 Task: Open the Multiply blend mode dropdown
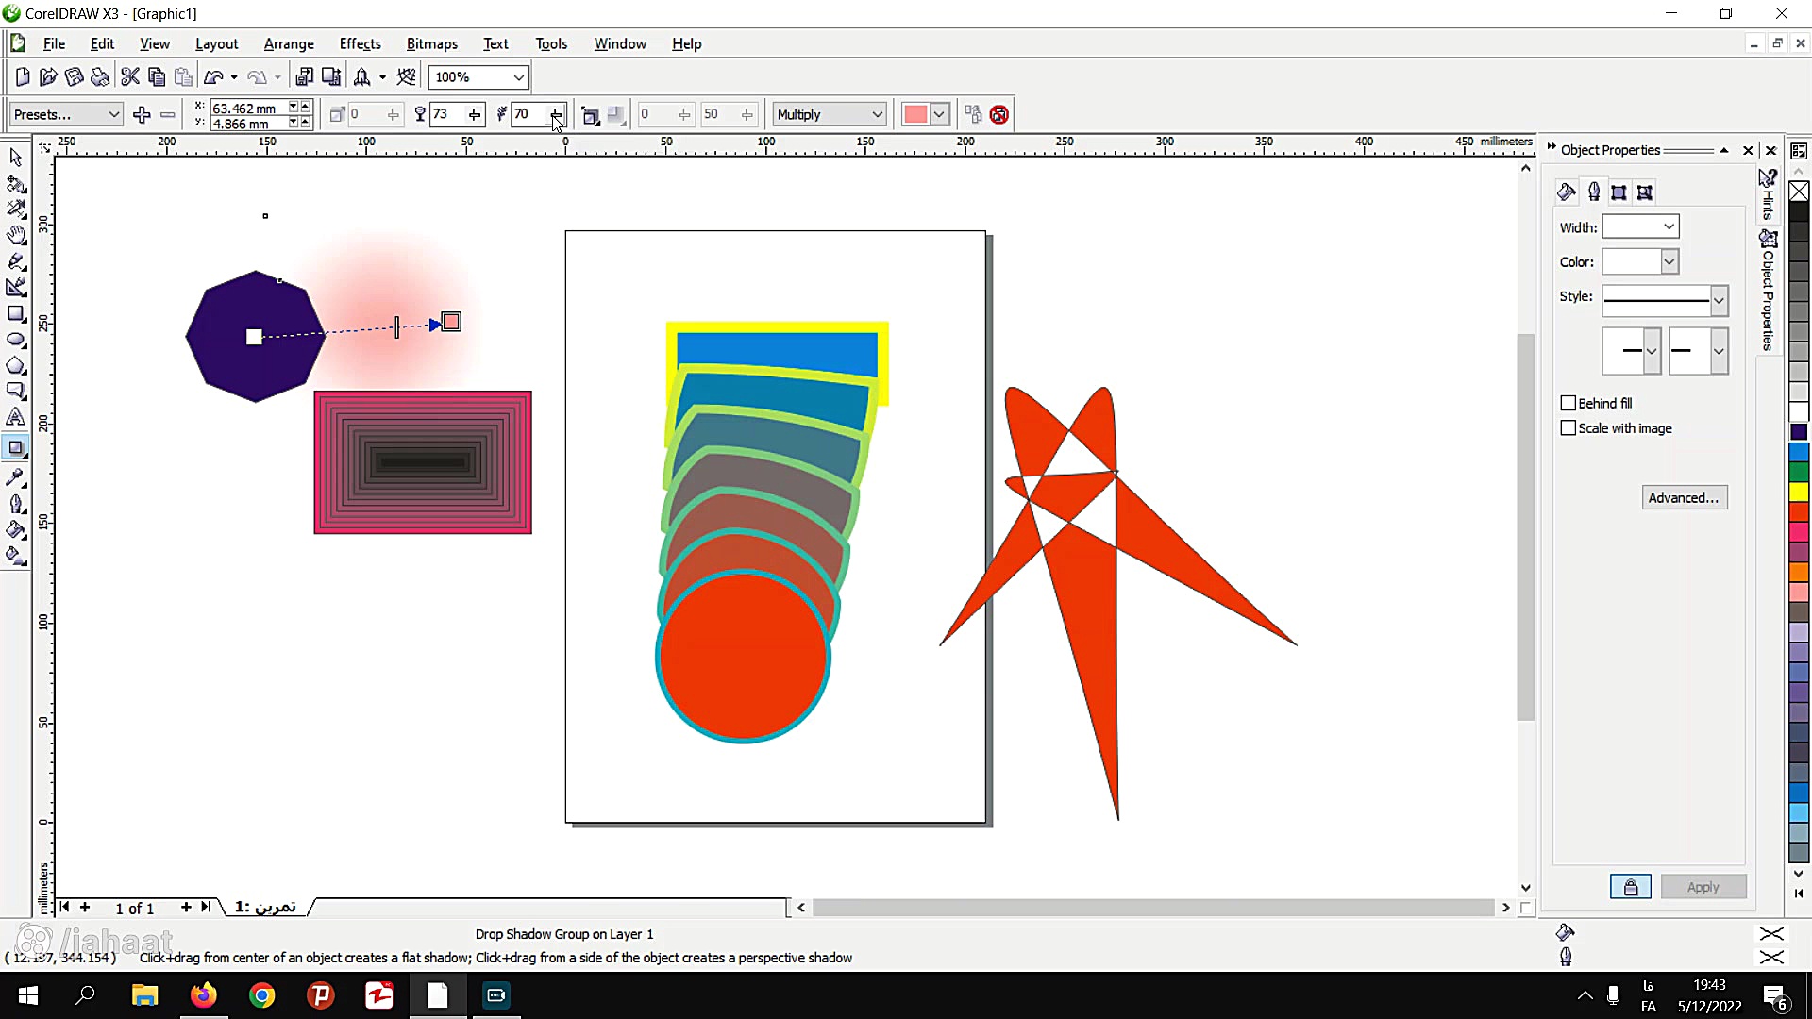click(x=876, y=113)
